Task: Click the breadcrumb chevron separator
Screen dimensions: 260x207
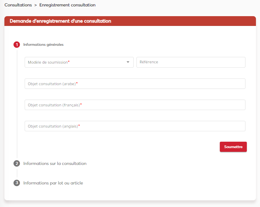Action: [35, 5]
